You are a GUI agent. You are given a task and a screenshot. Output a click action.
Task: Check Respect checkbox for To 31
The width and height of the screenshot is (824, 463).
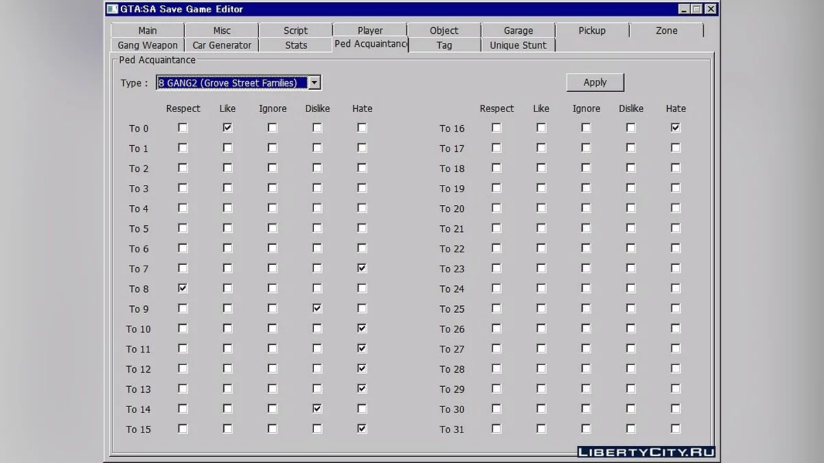(496, 429)
